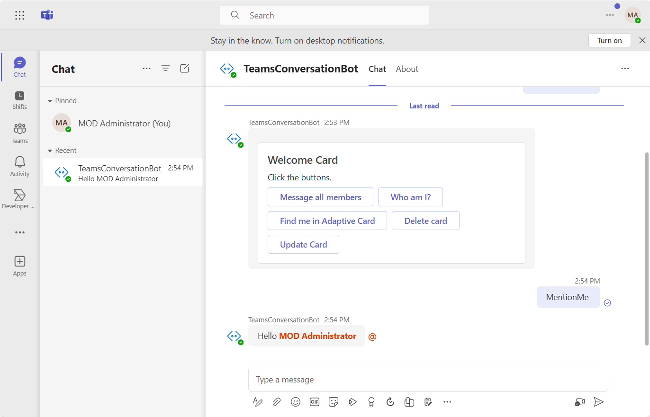650x417 pixels.
Task: Collapse the Pinned section
Action: pos(62,101)
